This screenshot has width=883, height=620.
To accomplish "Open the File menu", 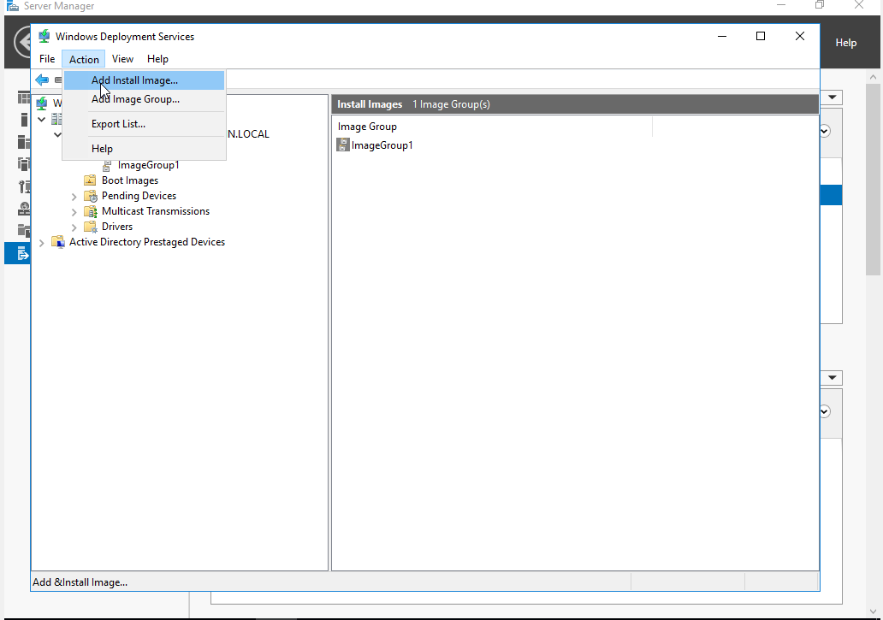I will pos(47,59).
